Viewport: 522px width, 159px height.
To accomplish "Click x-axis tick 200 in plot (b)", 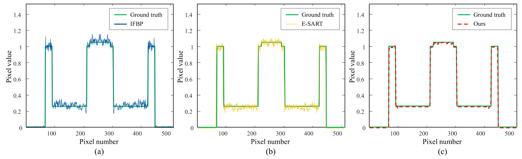I will tap(252, 134).
